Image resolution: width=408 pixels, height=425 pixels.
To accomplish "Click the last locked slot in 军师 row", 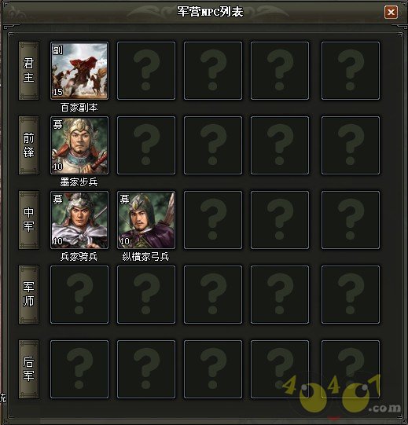I will click(351, 295).
